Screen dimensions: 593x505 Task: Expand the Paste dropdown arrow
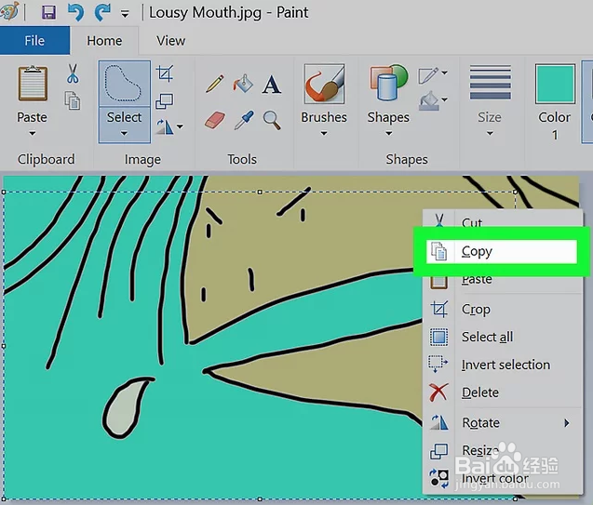pyautogui.click(x=33, y=133)
